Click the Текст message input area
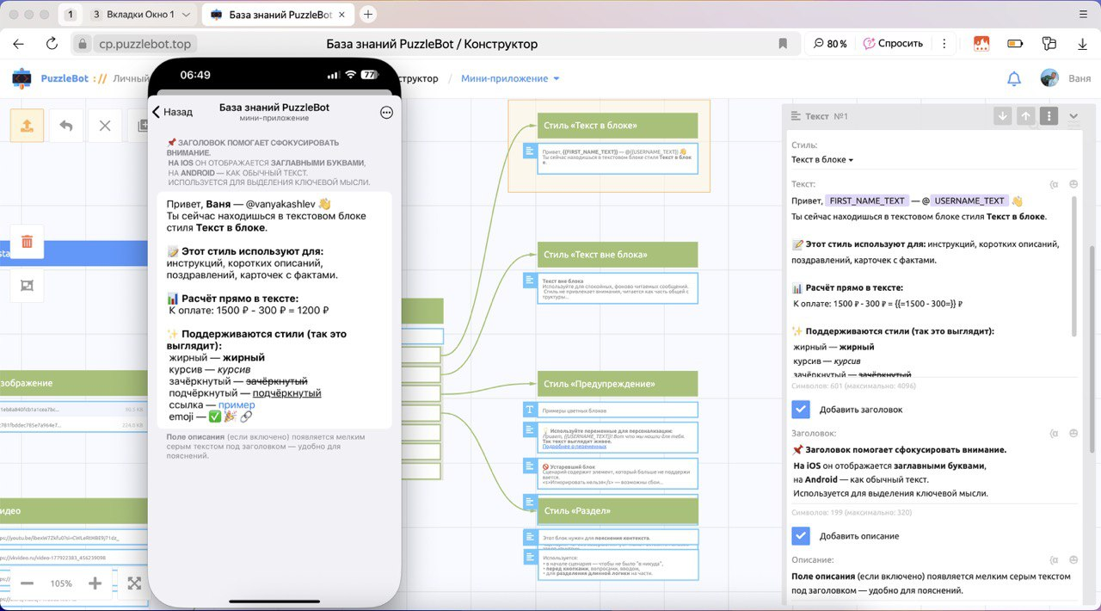This screenshot has height=611, width=1101. pos(929,286)
